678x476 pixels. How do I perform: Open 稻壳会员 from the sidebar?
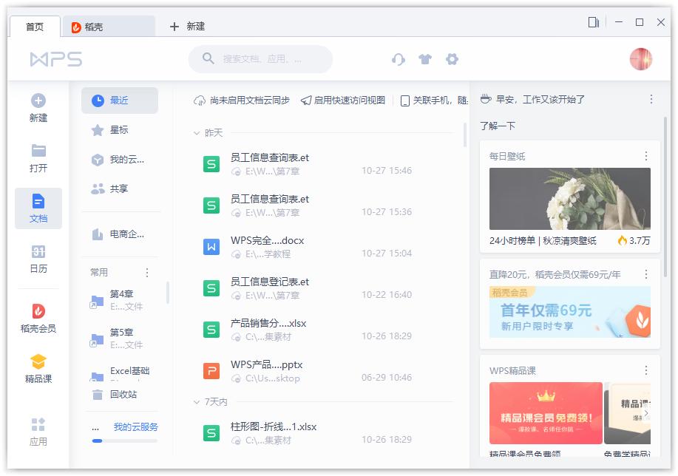point(38,310)
